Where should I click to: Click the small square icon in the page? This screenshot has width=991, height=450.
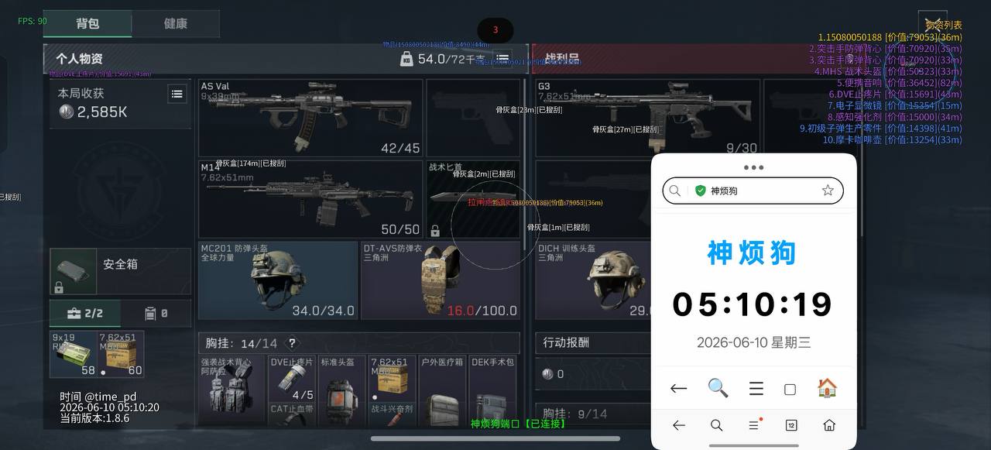coord(790,390)
